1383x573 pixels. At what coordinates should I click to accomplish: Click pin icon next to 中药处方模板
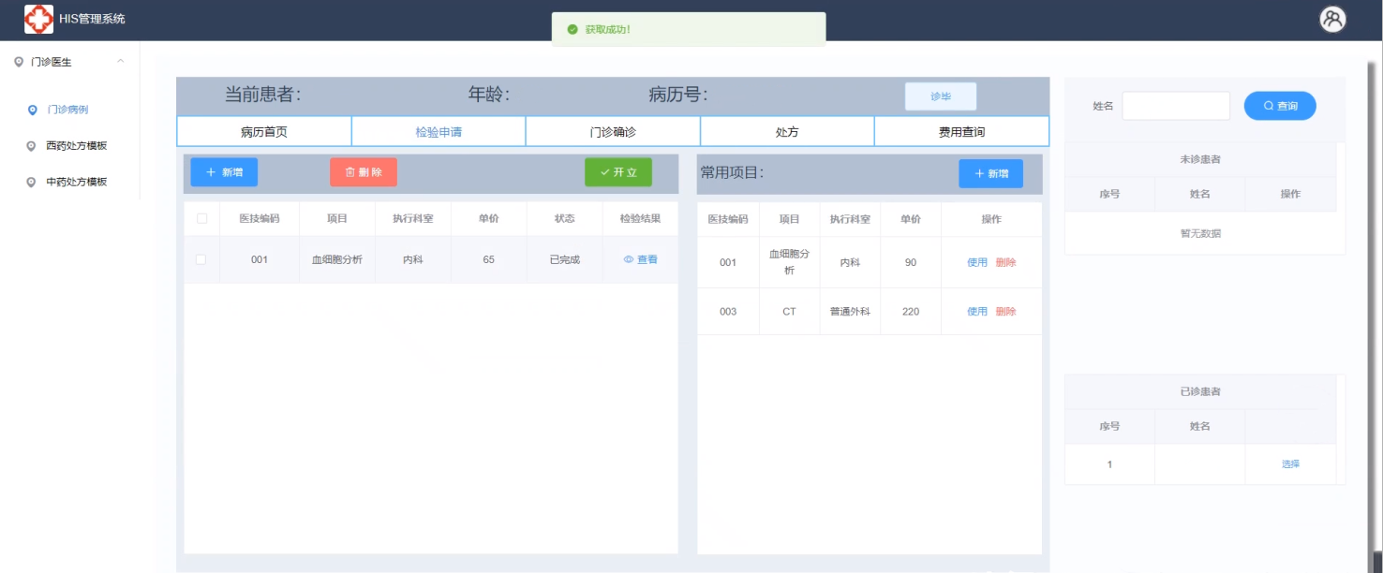[33, 182]
